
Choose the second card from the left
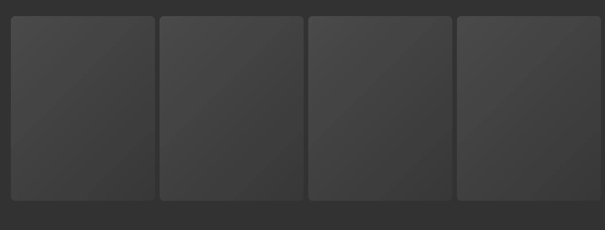click(x=232, y=108)
